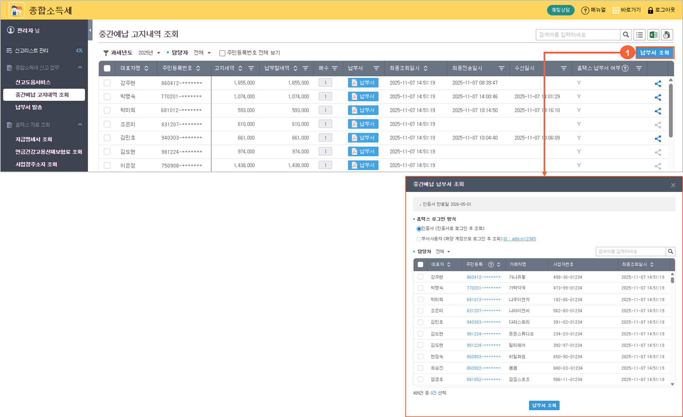
Task: Click the 납부서 조회 button at popup bottom
Action: (544, 405)
